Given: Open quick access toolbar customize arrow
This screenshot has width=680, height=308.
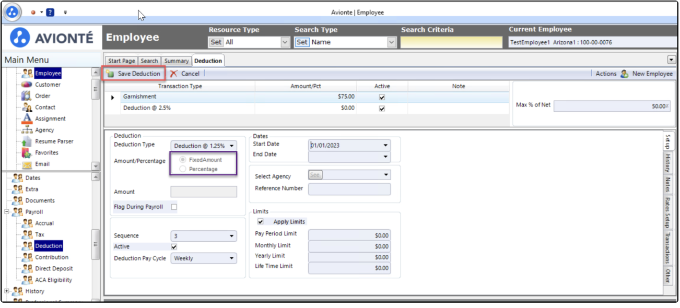Looking at the screenshot, I should click(65, 12).
